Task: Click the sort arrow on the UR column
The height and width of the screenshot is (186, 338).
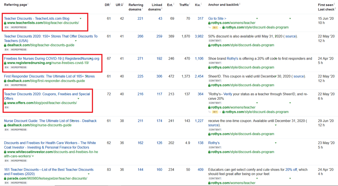Action: (122, 5)
